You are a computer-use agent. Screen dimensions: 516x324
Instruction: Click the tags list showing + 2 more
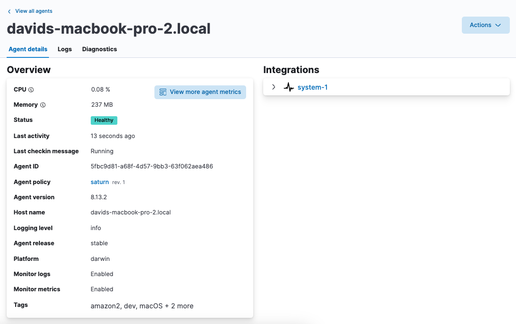coord(142,306)
